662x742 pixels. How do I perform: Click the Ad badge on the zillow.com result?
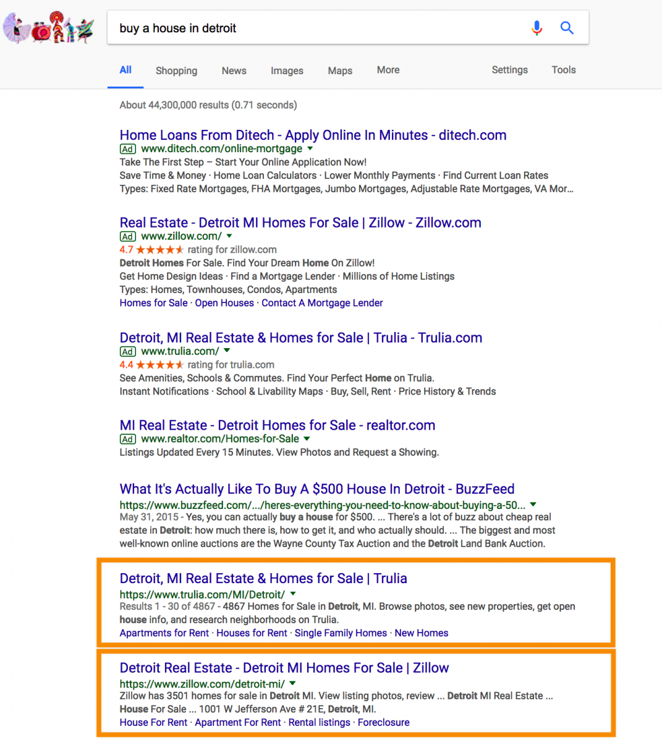tap(128, 237)
